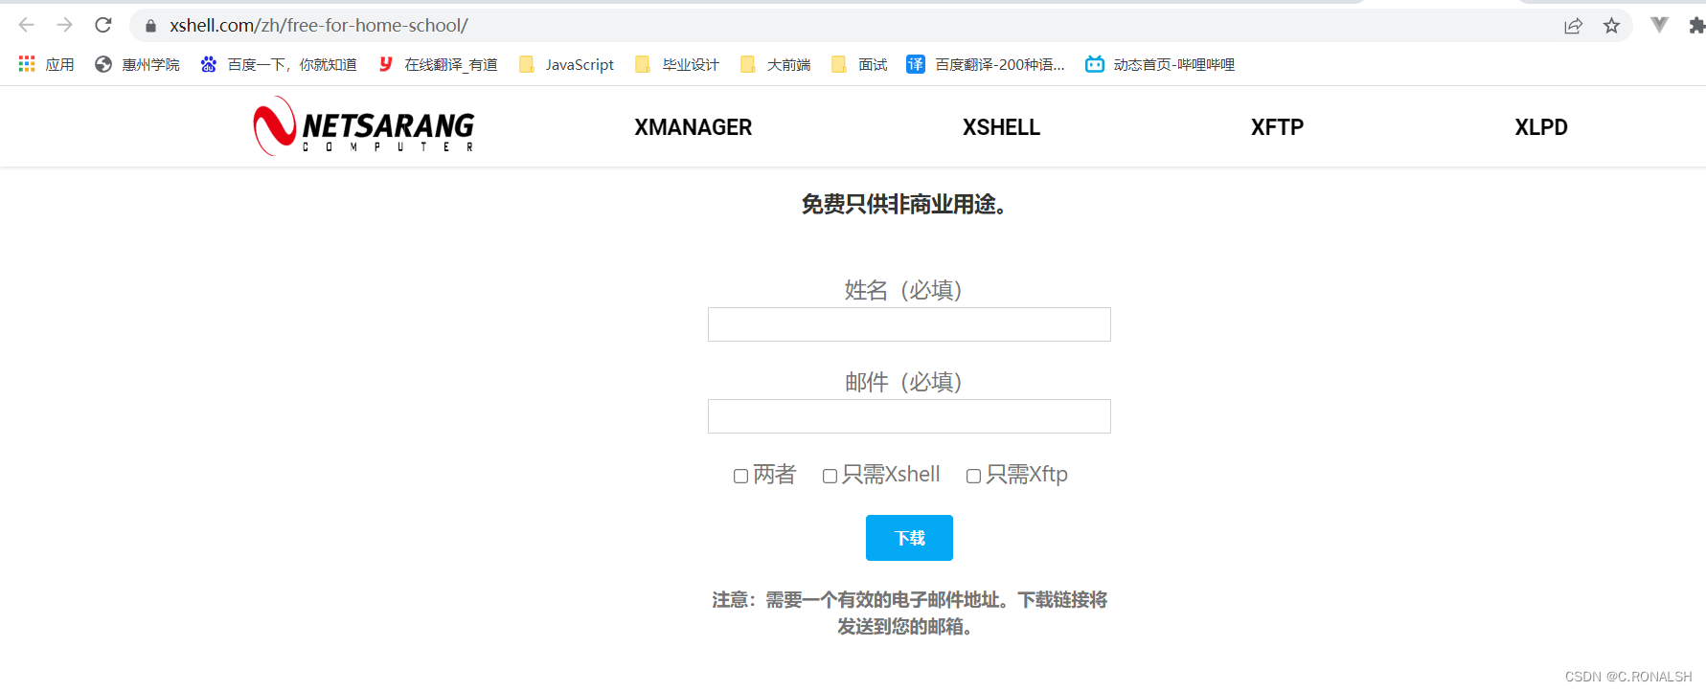
Task: Open the 在线翻译_有道 bookmark
Action: 438,64
